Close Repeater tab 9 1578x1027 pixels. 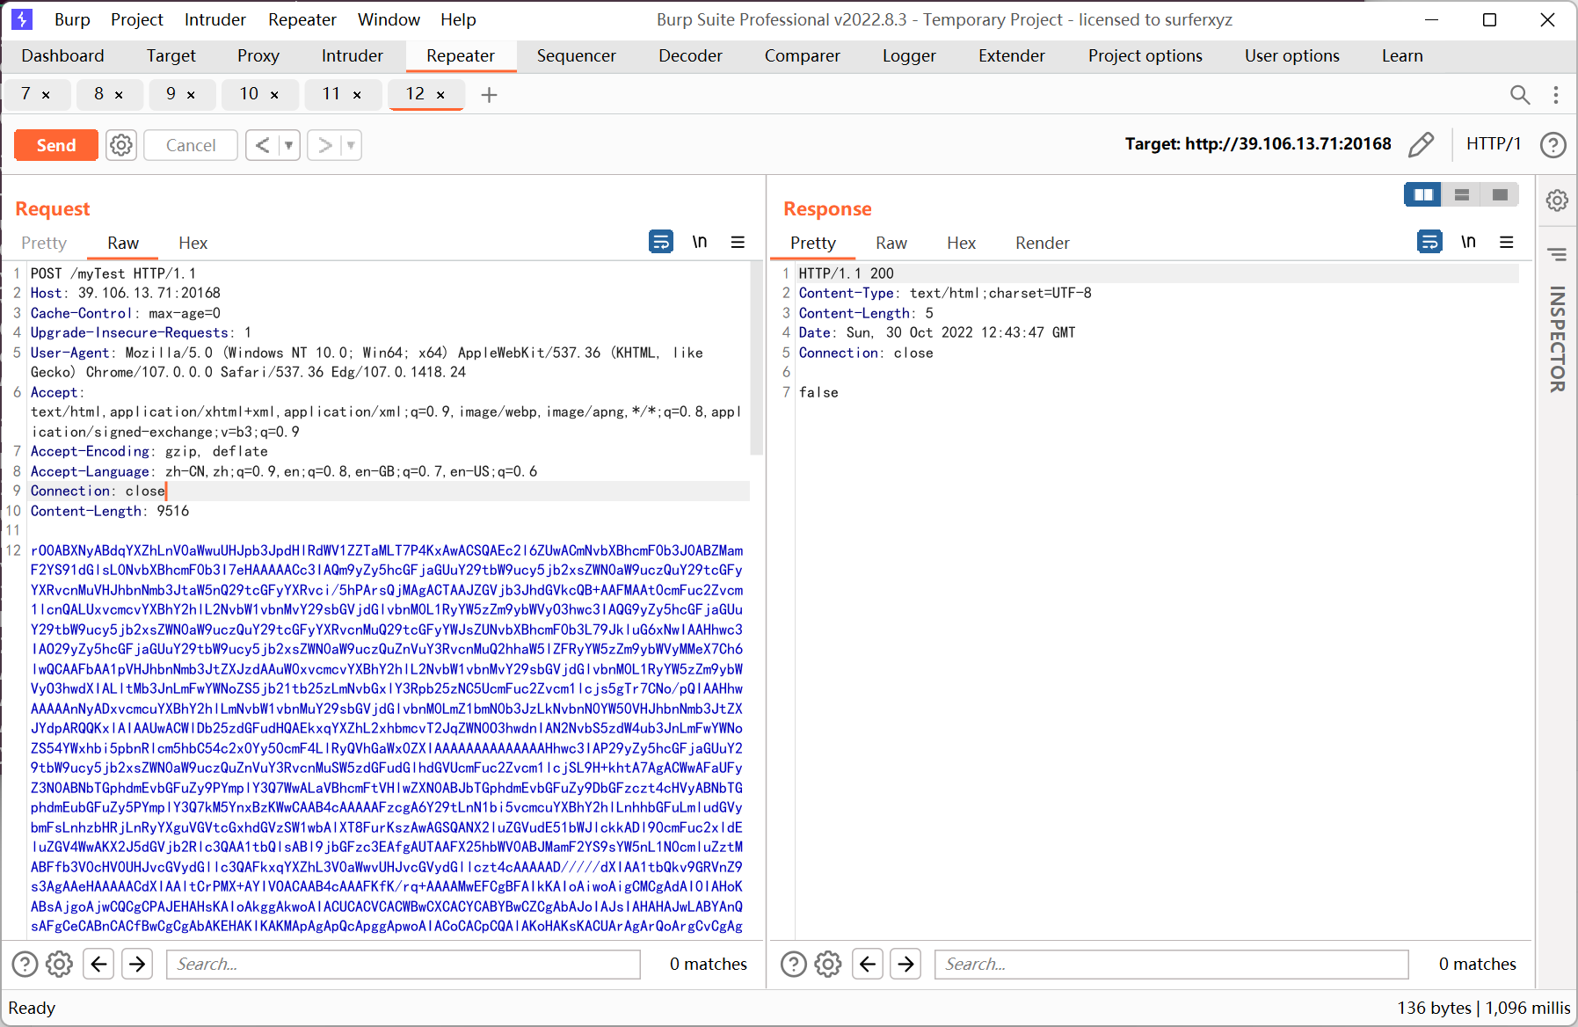191,95
